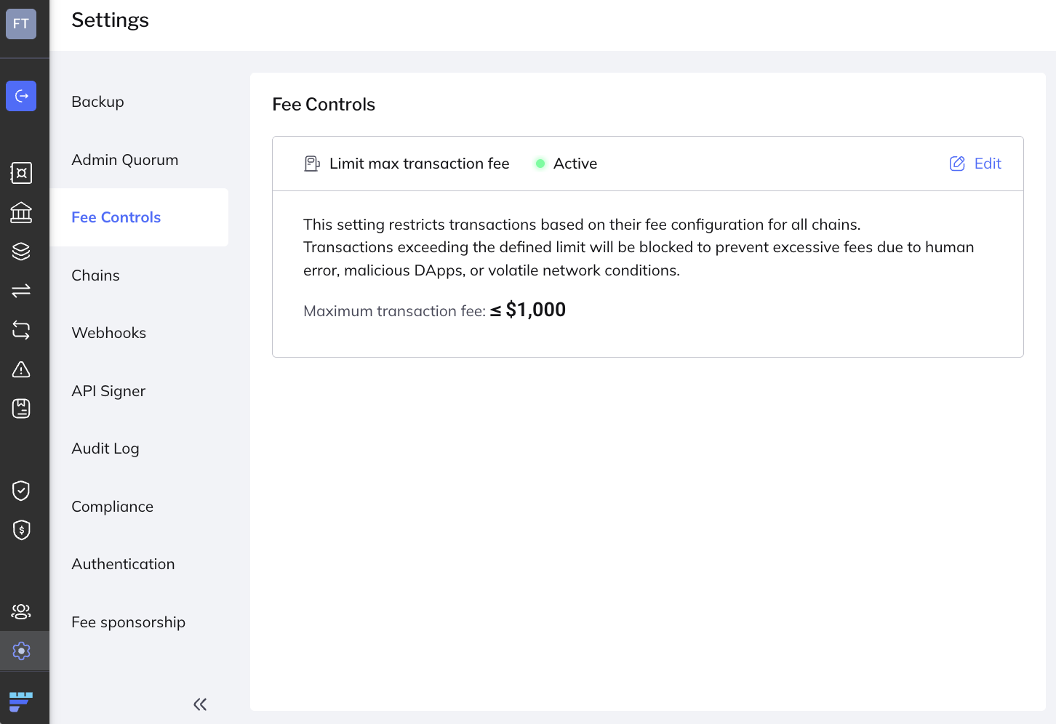This screenshot has width=1056, height=724.
Task: Click the blue send transaction icon
Action: click(21, 96)
